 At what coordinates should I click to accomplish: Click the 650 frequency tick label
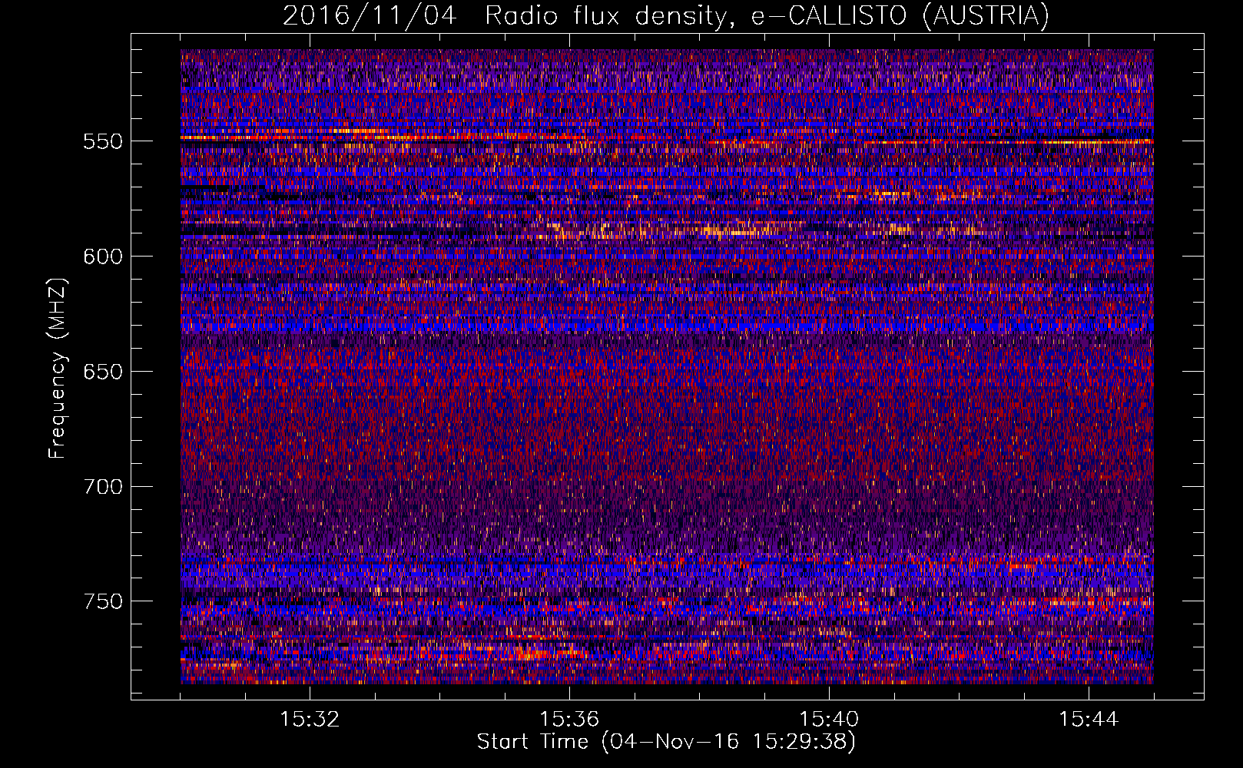pyautogui.click(x=103, y=372)
